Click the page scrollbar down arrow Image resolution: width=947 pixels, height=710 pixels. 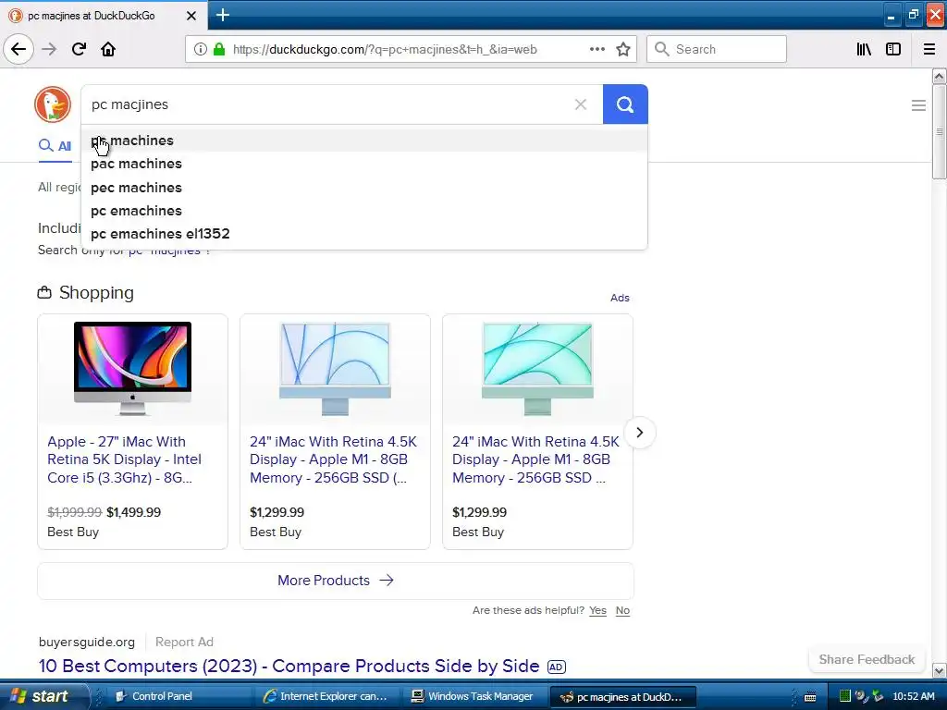tap(939, 670)
